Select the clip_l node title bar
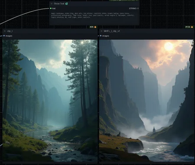The image size is (195, 165). 50,31
